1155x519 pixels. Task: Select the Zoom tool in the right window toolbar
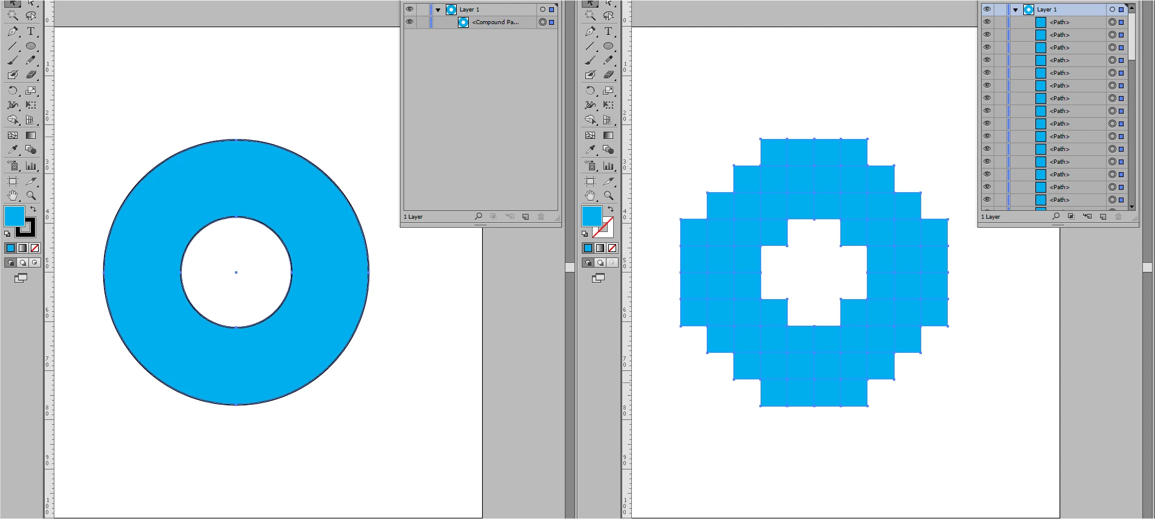pyautogui.click(x=608, y=196)
